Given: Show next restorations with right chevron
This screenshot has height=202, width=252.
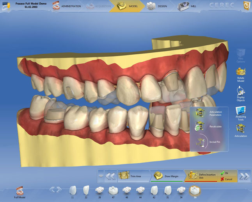Looking at the screenshot, I should (x=59, y=189).
